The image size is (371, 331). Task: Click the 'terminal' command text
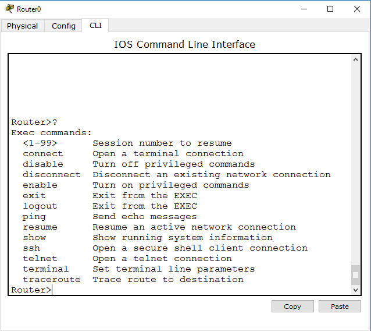[x=46, y=269]
